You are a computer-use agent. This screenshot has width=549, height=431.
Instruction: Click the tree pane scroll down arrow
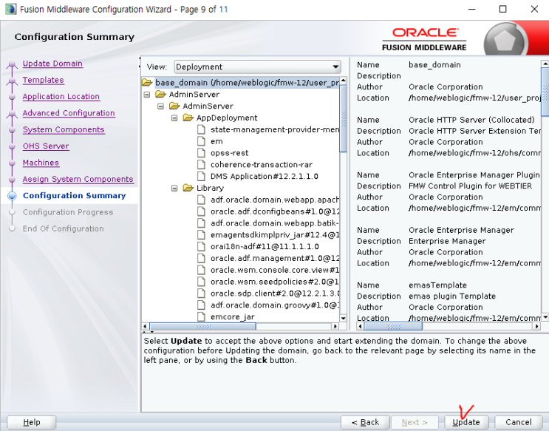pos(343,318)
